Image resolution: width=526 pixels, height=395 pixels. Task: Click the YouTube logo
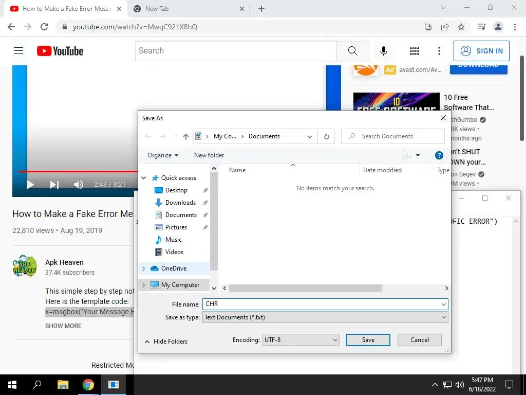click(60, 51)
